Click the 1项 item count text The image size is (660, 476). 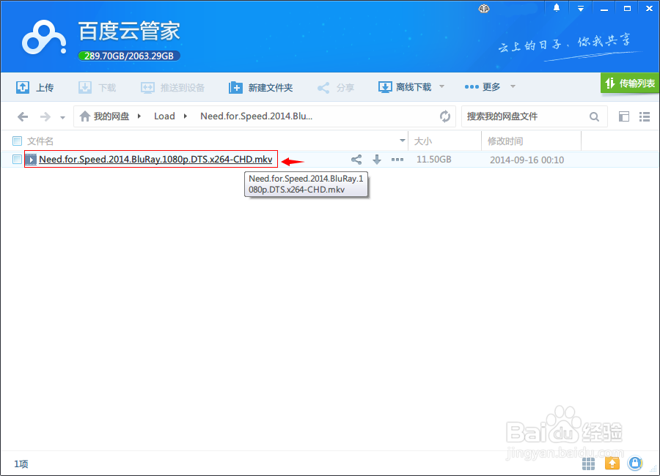[x=21, y=464]
